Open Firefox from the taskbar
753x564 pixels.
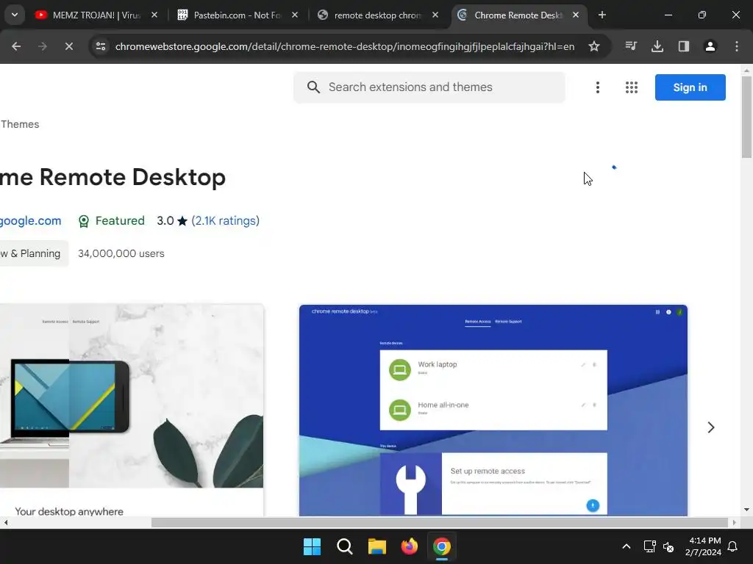409,546
